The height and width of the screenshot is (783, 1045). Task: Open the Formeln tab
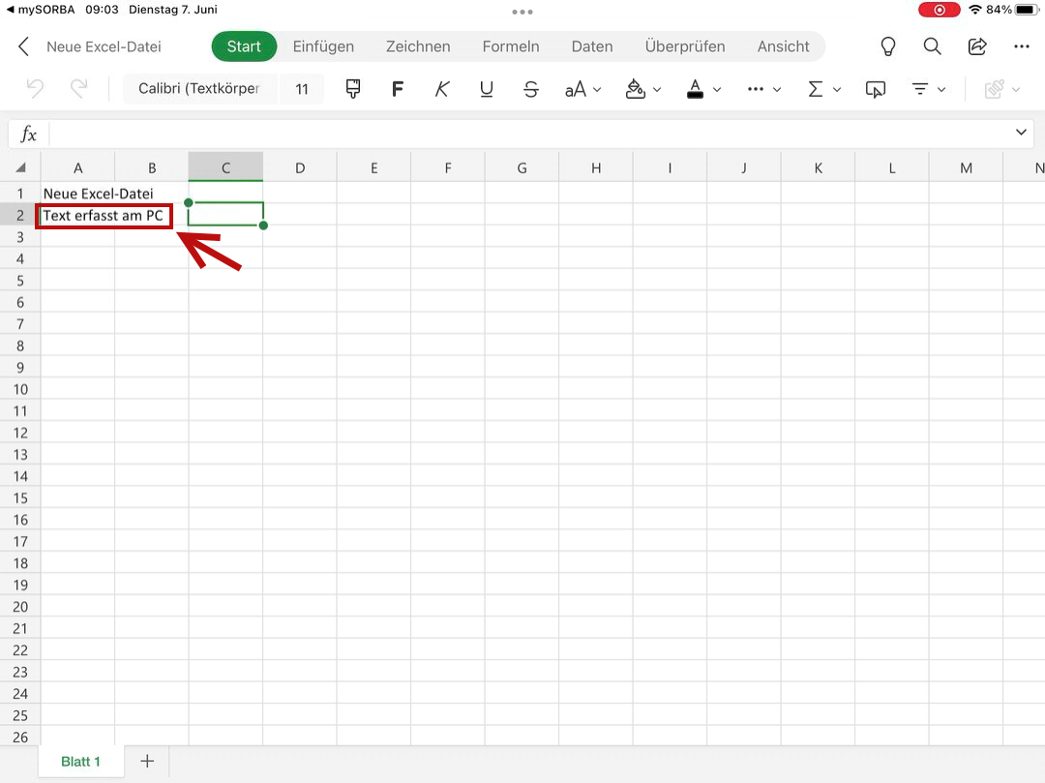pyautogui.click(x=511, y=46)
